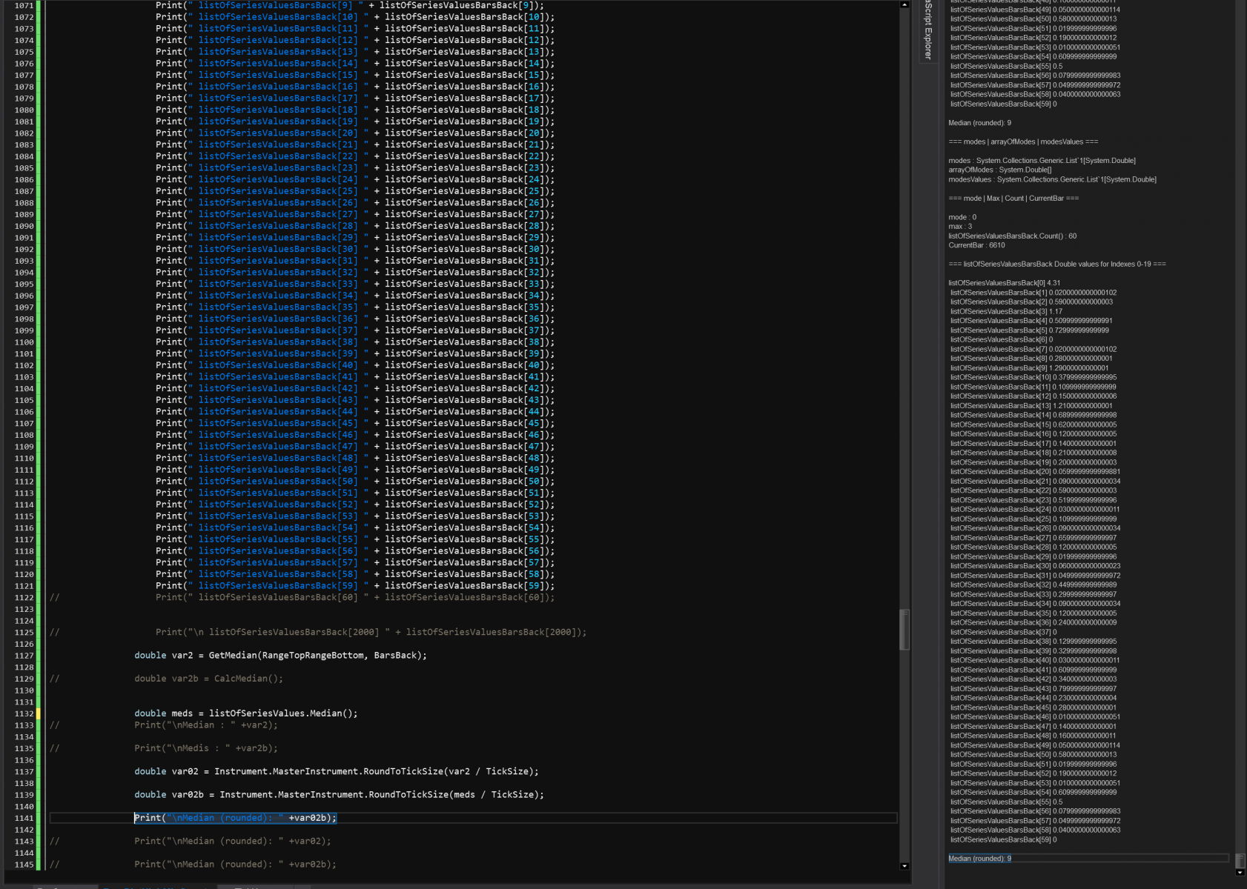This screenshot has height=889, width=1247.
Task: Click the Print listOfSeriesValuesBarsBack[30] code line
Action: click(355, 249)
